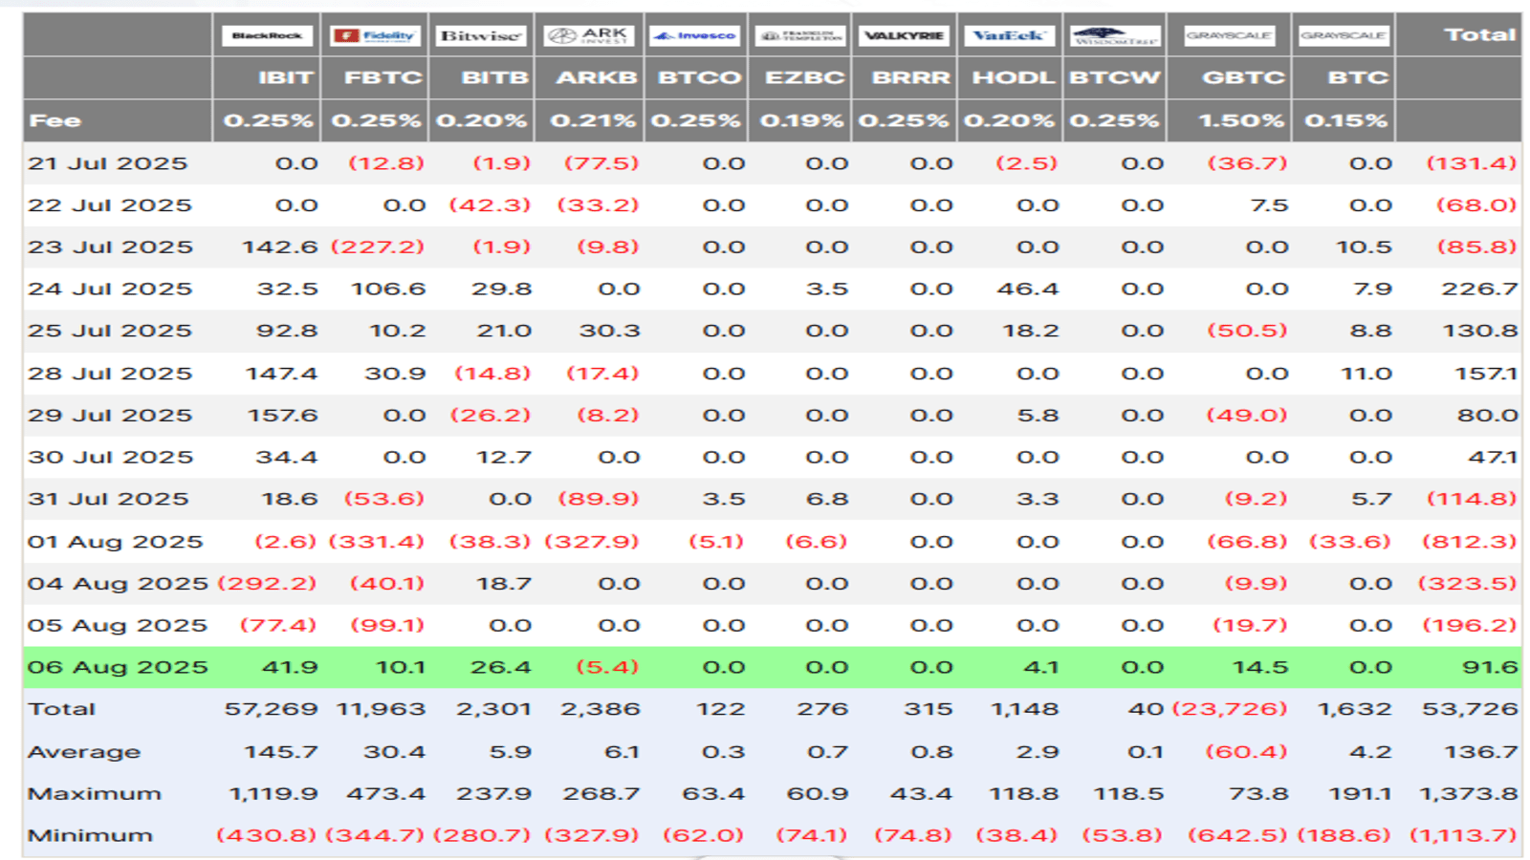
Task: Select the Total row label at bottom
Action: 62,709
